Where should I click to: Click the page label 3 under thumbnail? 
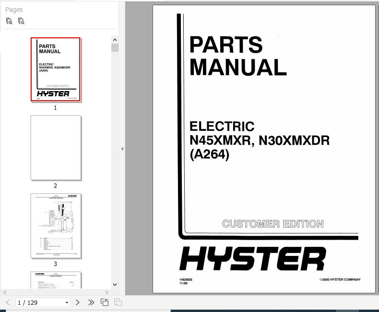click(x=55, y=264)
